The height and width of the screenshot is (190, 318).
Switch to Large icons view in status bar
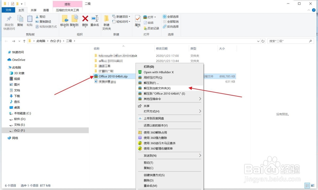[313, 185]
